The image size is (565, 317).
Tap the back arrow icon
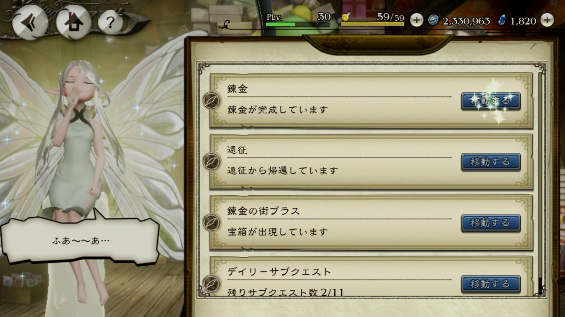[30, 22]
